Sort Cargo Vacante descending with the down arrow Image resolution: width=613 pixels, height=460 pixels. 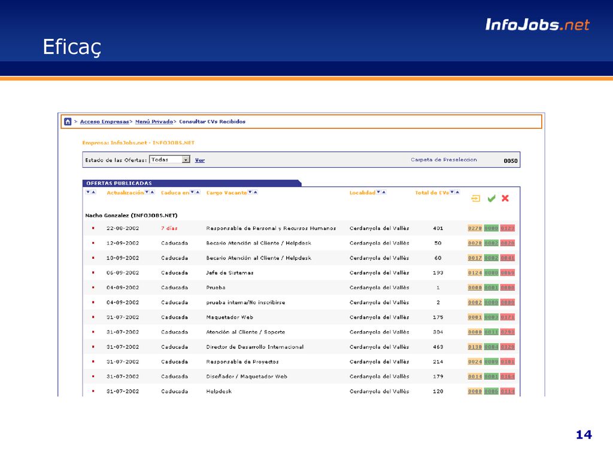[250, 192]
